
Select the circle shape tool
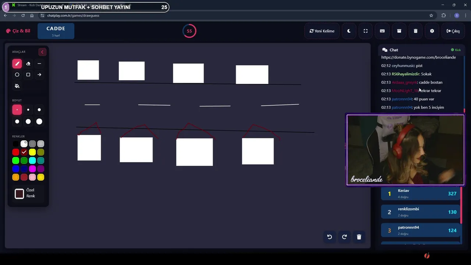(17, 75)
